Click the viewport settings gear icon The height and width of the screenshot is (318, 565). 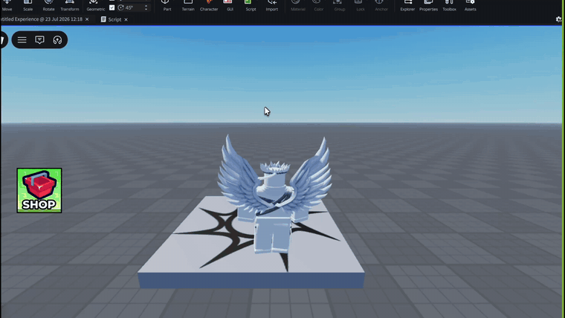click(558, 19)
